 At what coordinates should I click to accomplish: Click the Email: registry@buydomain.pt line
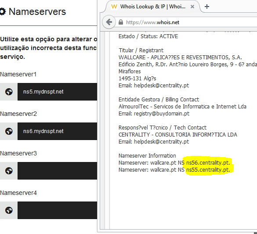pyautogui.click(x=154, y=113)
